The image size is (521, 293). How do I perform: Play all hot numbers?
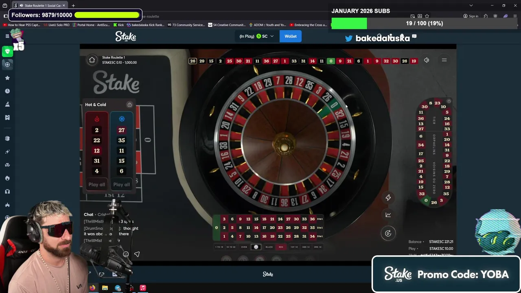(97, 184)
